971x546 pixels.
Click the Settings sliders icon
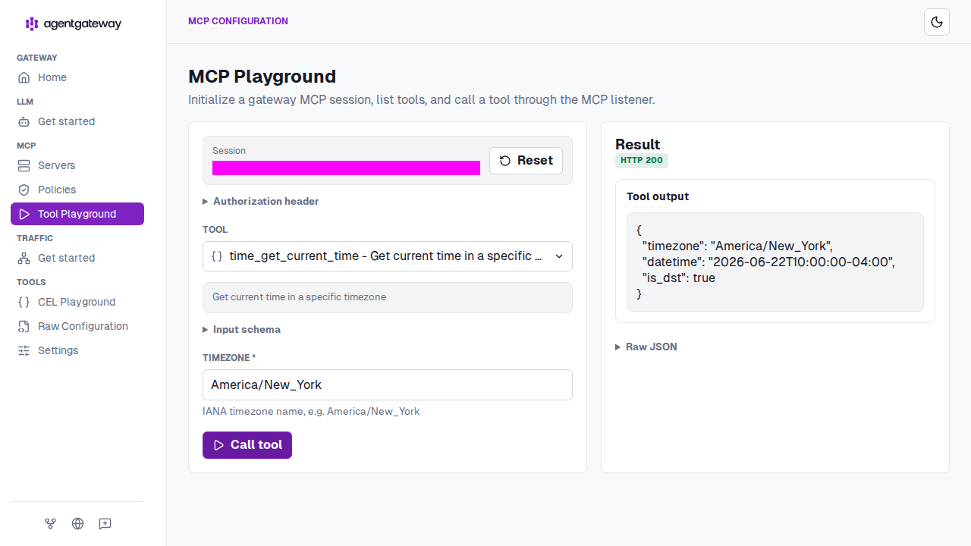(x=24, y=350)
